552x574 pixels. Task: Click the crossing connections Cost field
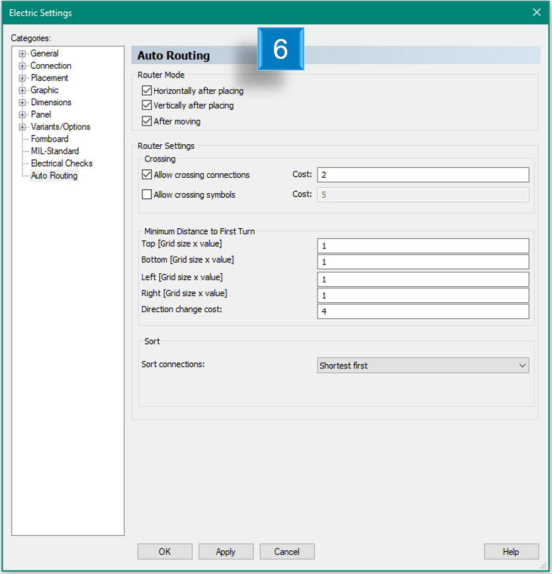pos(422,175)
